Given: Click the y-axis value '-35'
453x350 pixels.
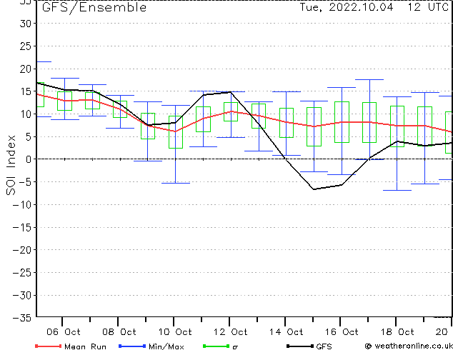Looking at the screenshot, I should tap(22, 318).
